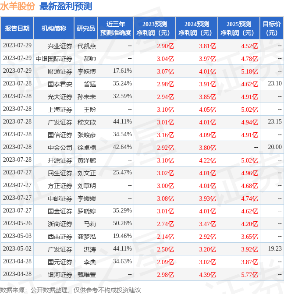Screen dimensions: 284x294
Task: Click analyst name 代凯燕
Action: [x=87, y=46]
